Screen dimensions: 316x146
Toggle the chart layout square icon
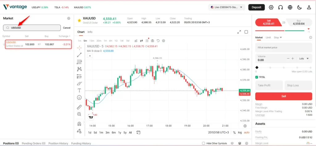click(246, 32)
